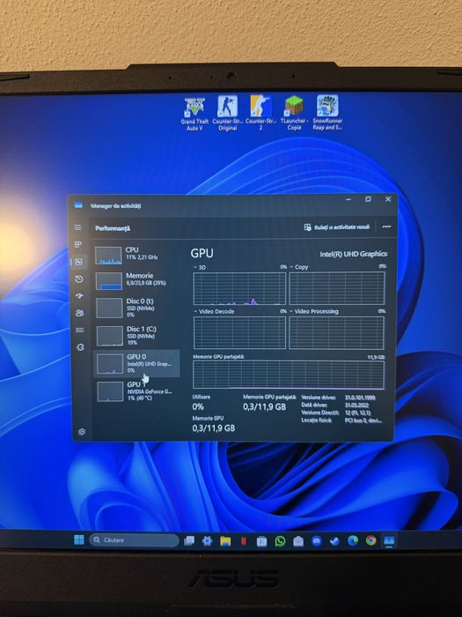Open Grand Theft Auto V desktop shortcut
Image resolution: width=462 pixels, height=617 pixels.
pyautogui.click(x=194, y=115)
